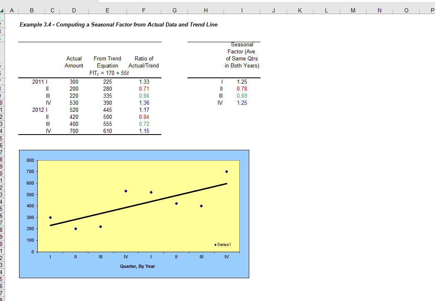Select column D header
This screenshot has width=435, height=301.
click(x=74, y=10)
